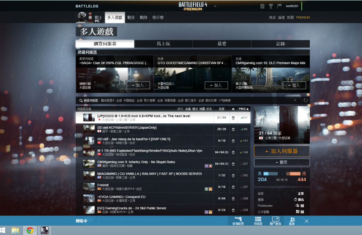Select the 戰隊 navigation tab

(144, 17)
